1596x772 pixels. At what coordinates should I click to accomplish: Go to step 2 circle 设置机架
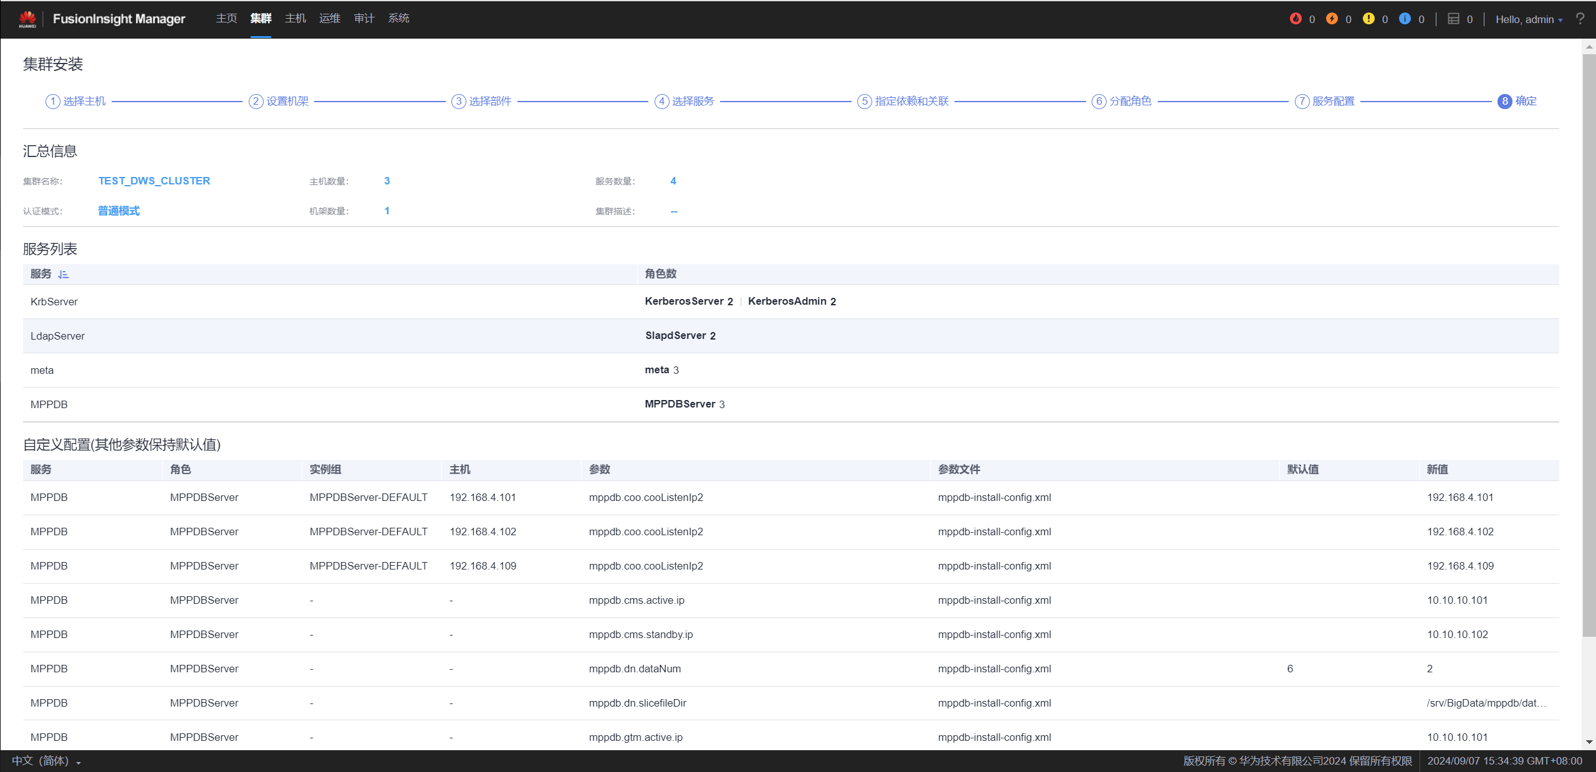tap(256, 101)
